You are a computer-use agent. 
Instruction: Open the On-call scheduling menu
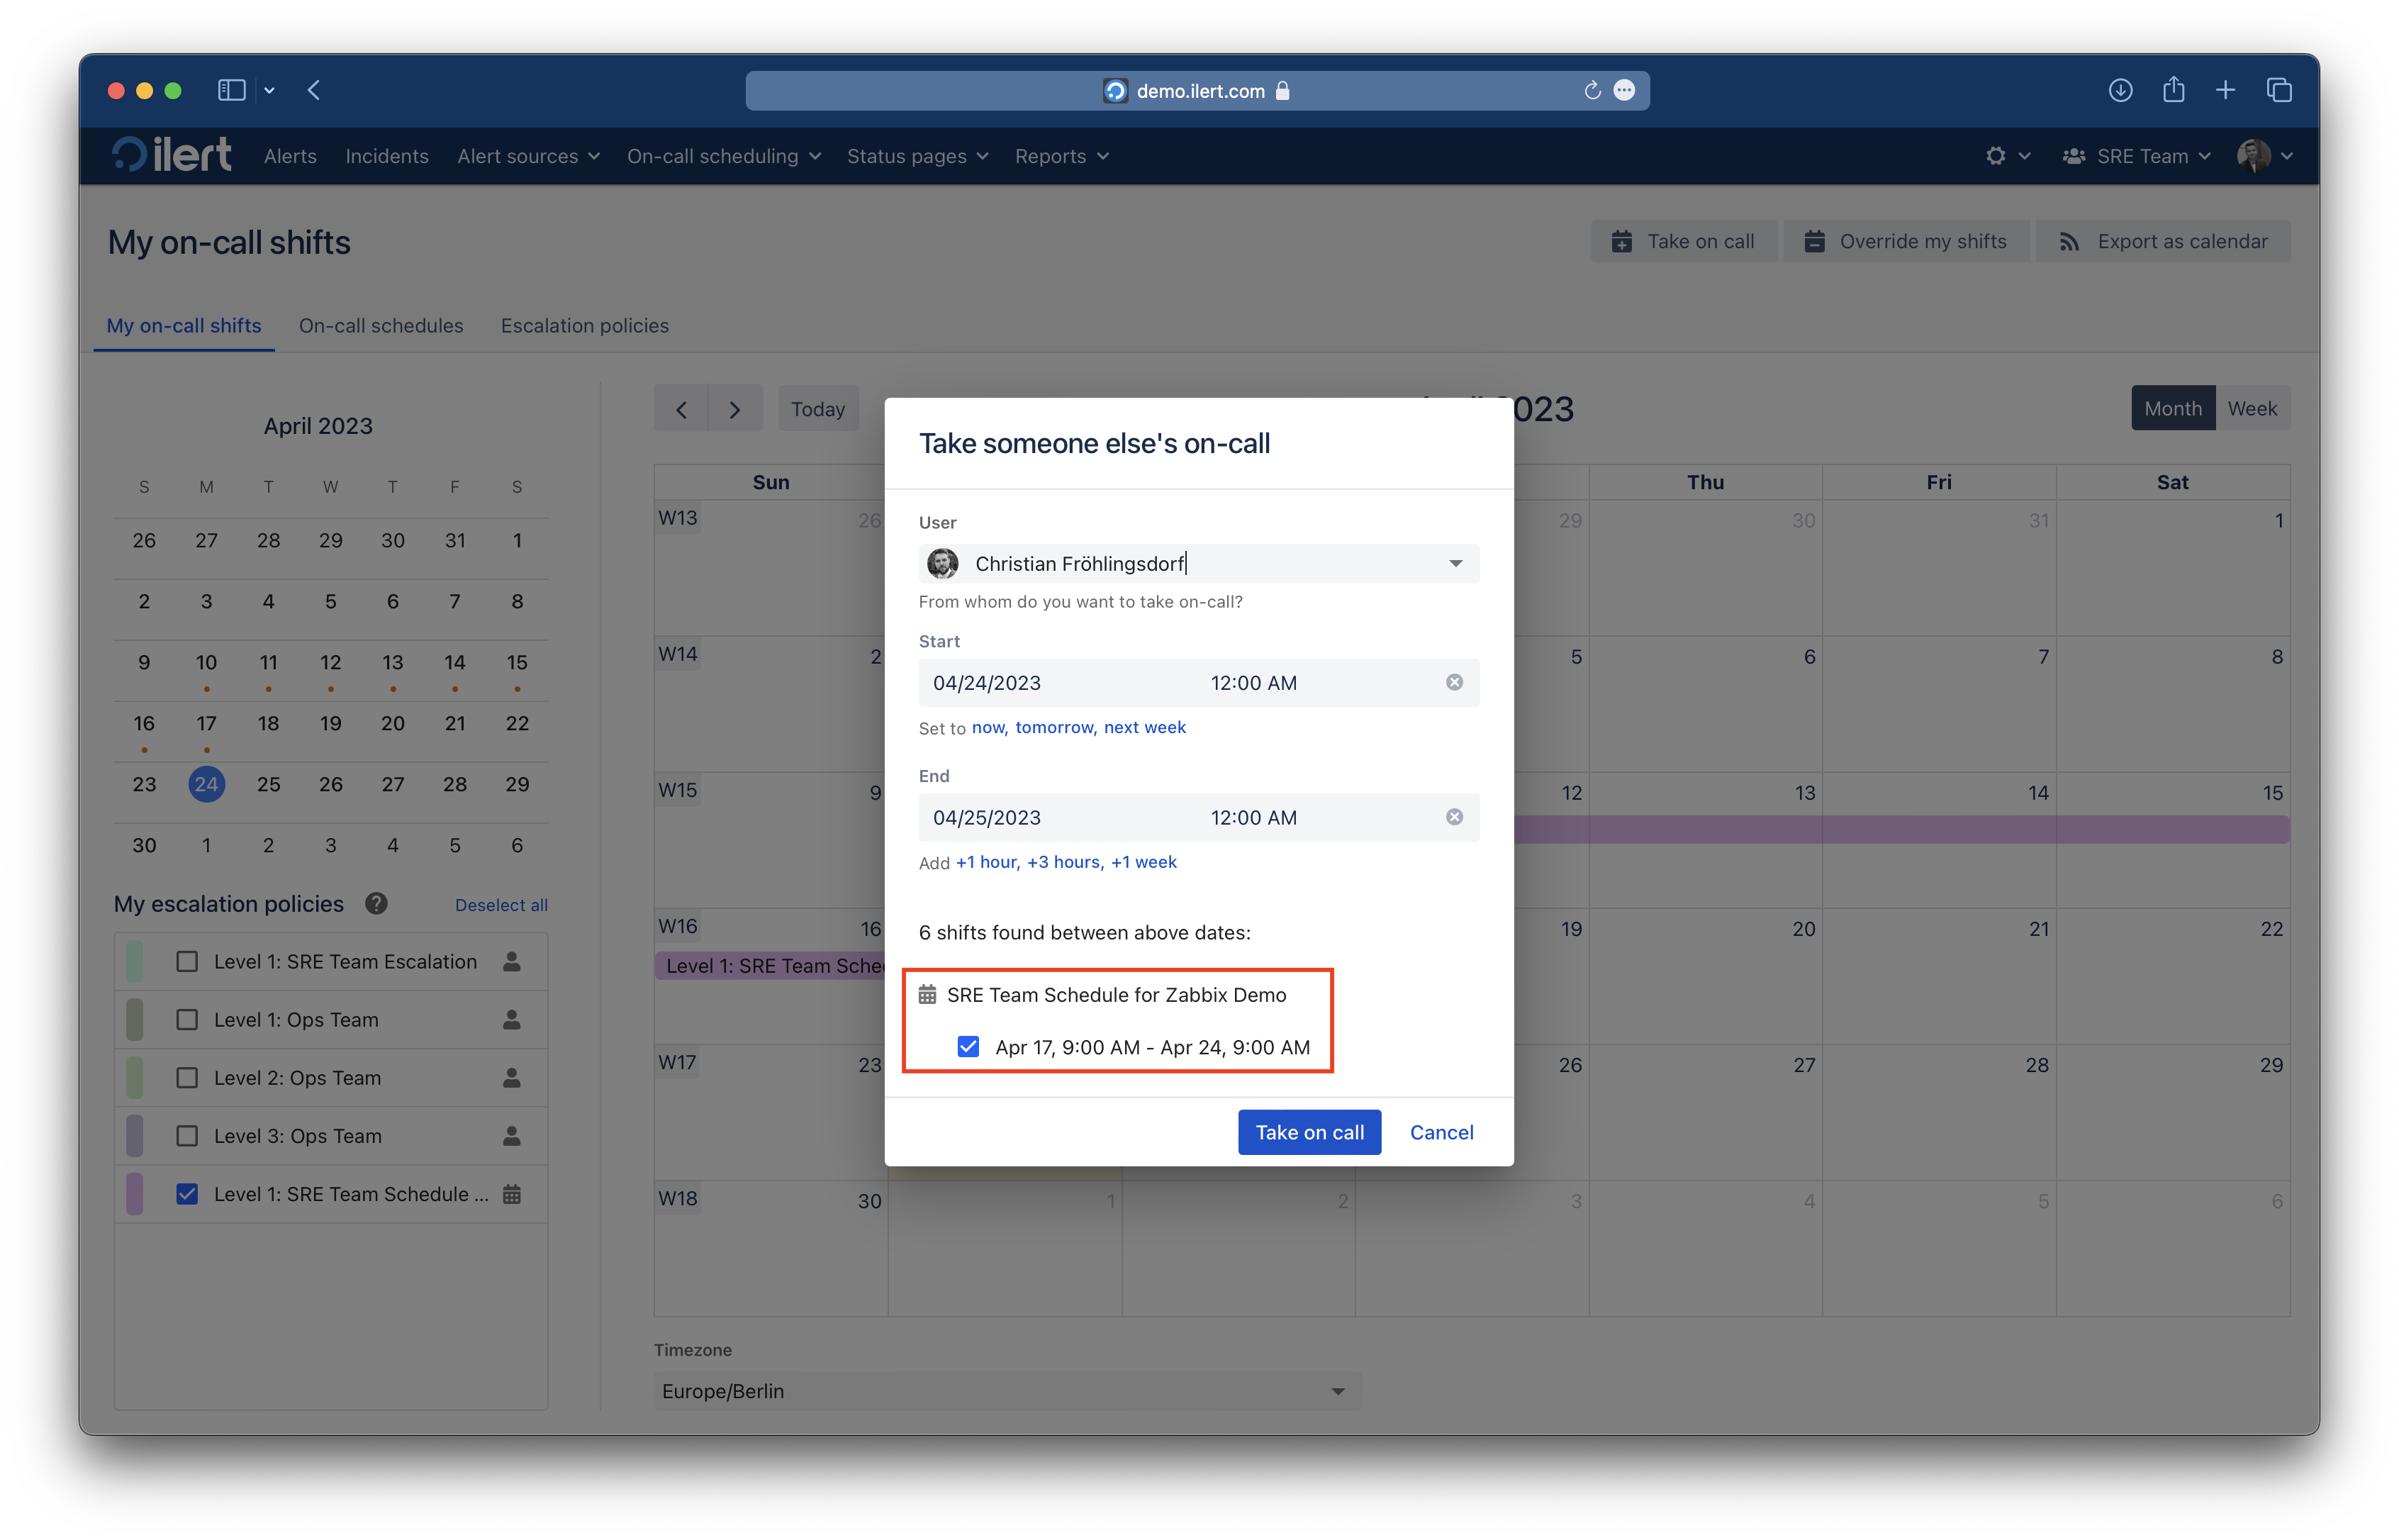click(724, 155)
